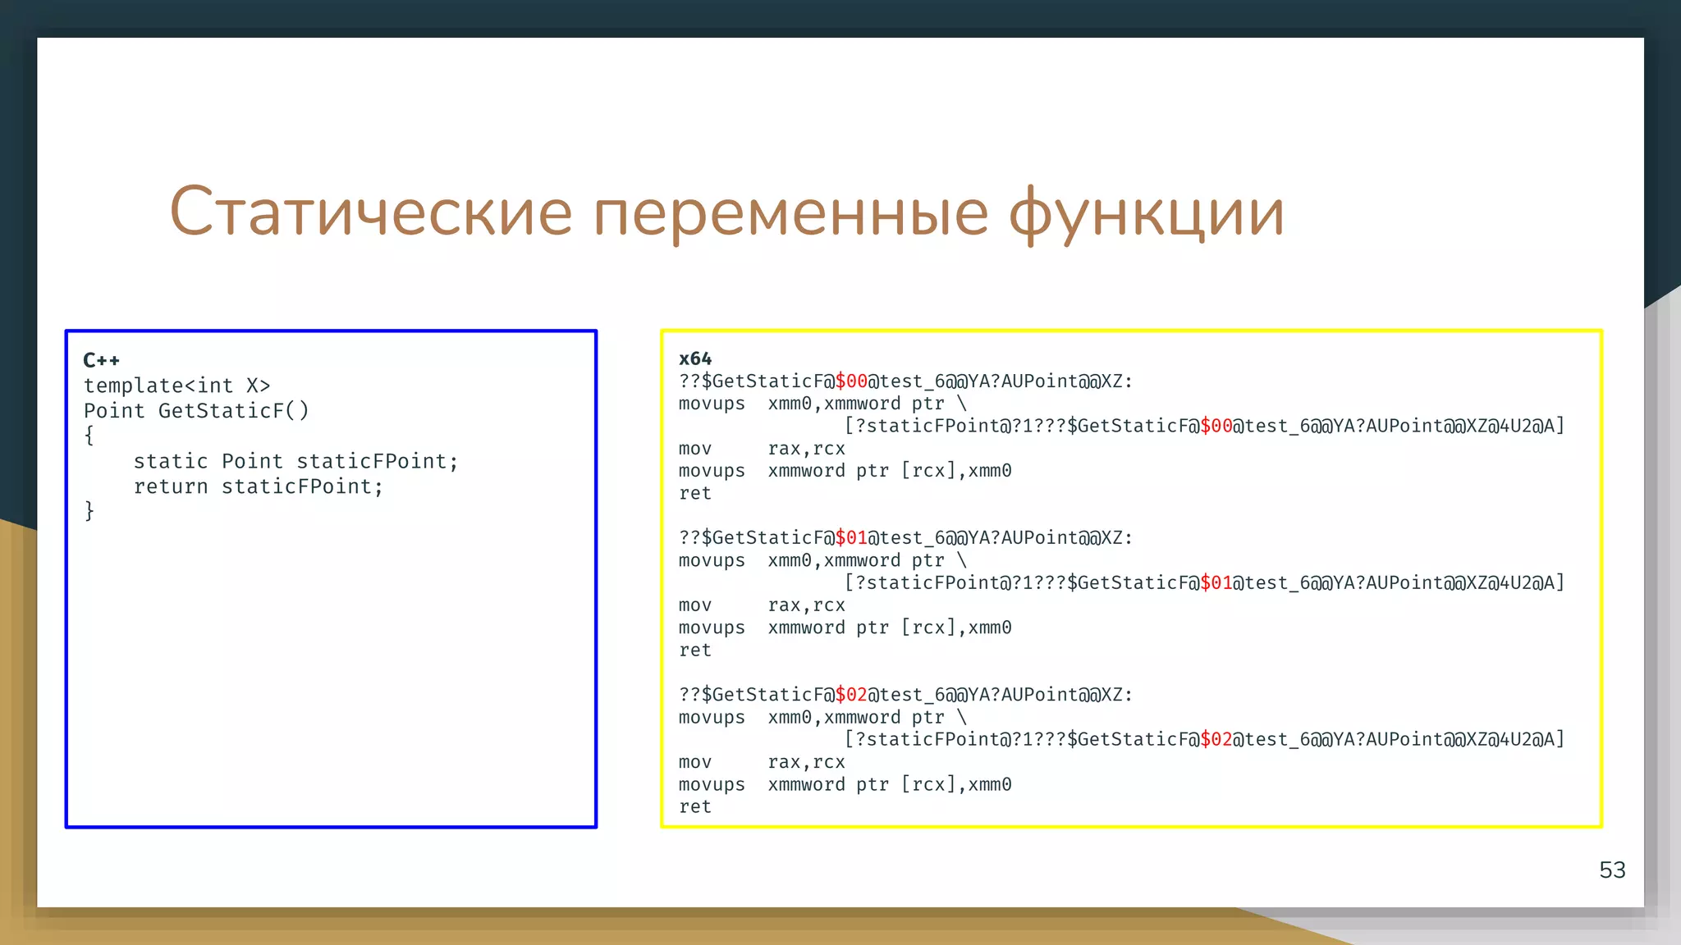The height and width of the screenshot is (945, 1681).
Task: Click the 'x64' heading in the yellow box
Action: 695,358
